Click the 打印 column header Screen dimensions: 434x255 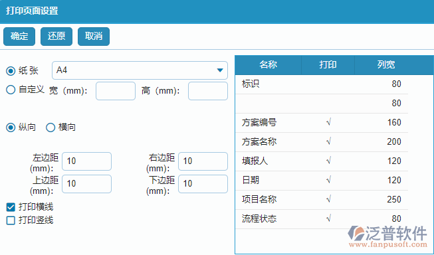(x=328, y=65)
